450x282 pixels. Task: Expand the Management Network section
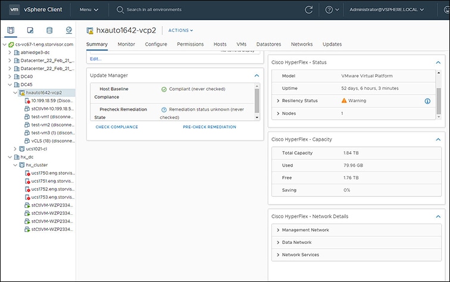278,230
